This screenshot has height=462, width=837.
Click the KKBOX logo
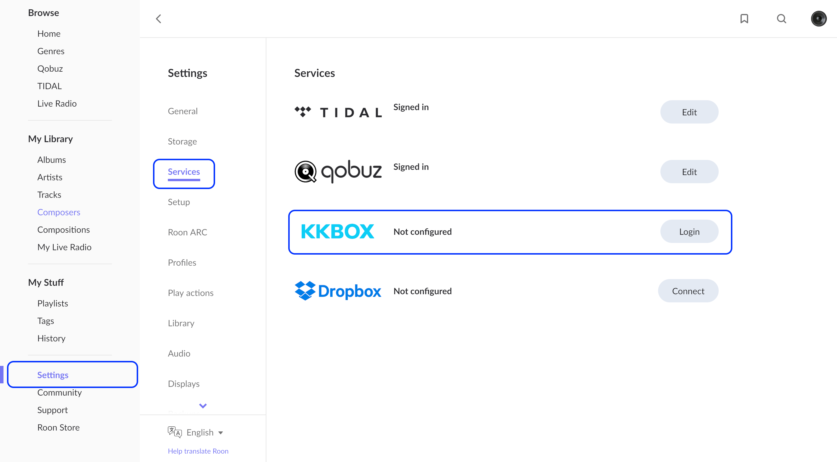[337, 232]
